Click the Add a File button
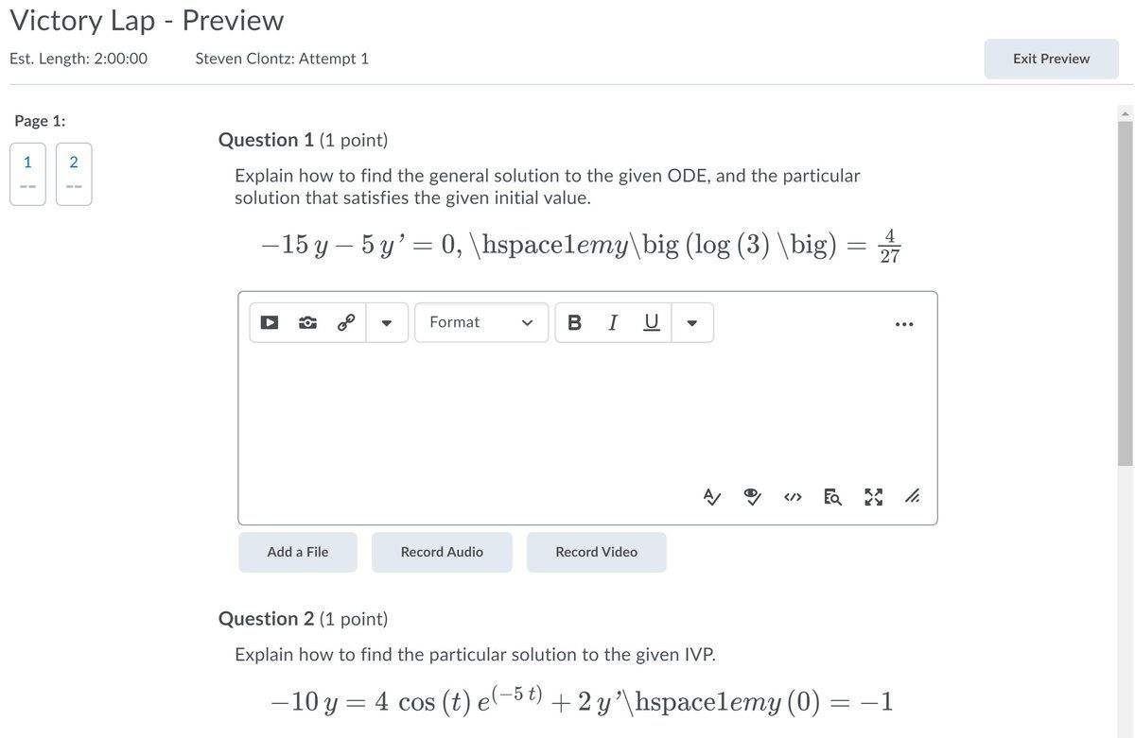Viewport: 1135px width, 738px height. click(298, 552)
